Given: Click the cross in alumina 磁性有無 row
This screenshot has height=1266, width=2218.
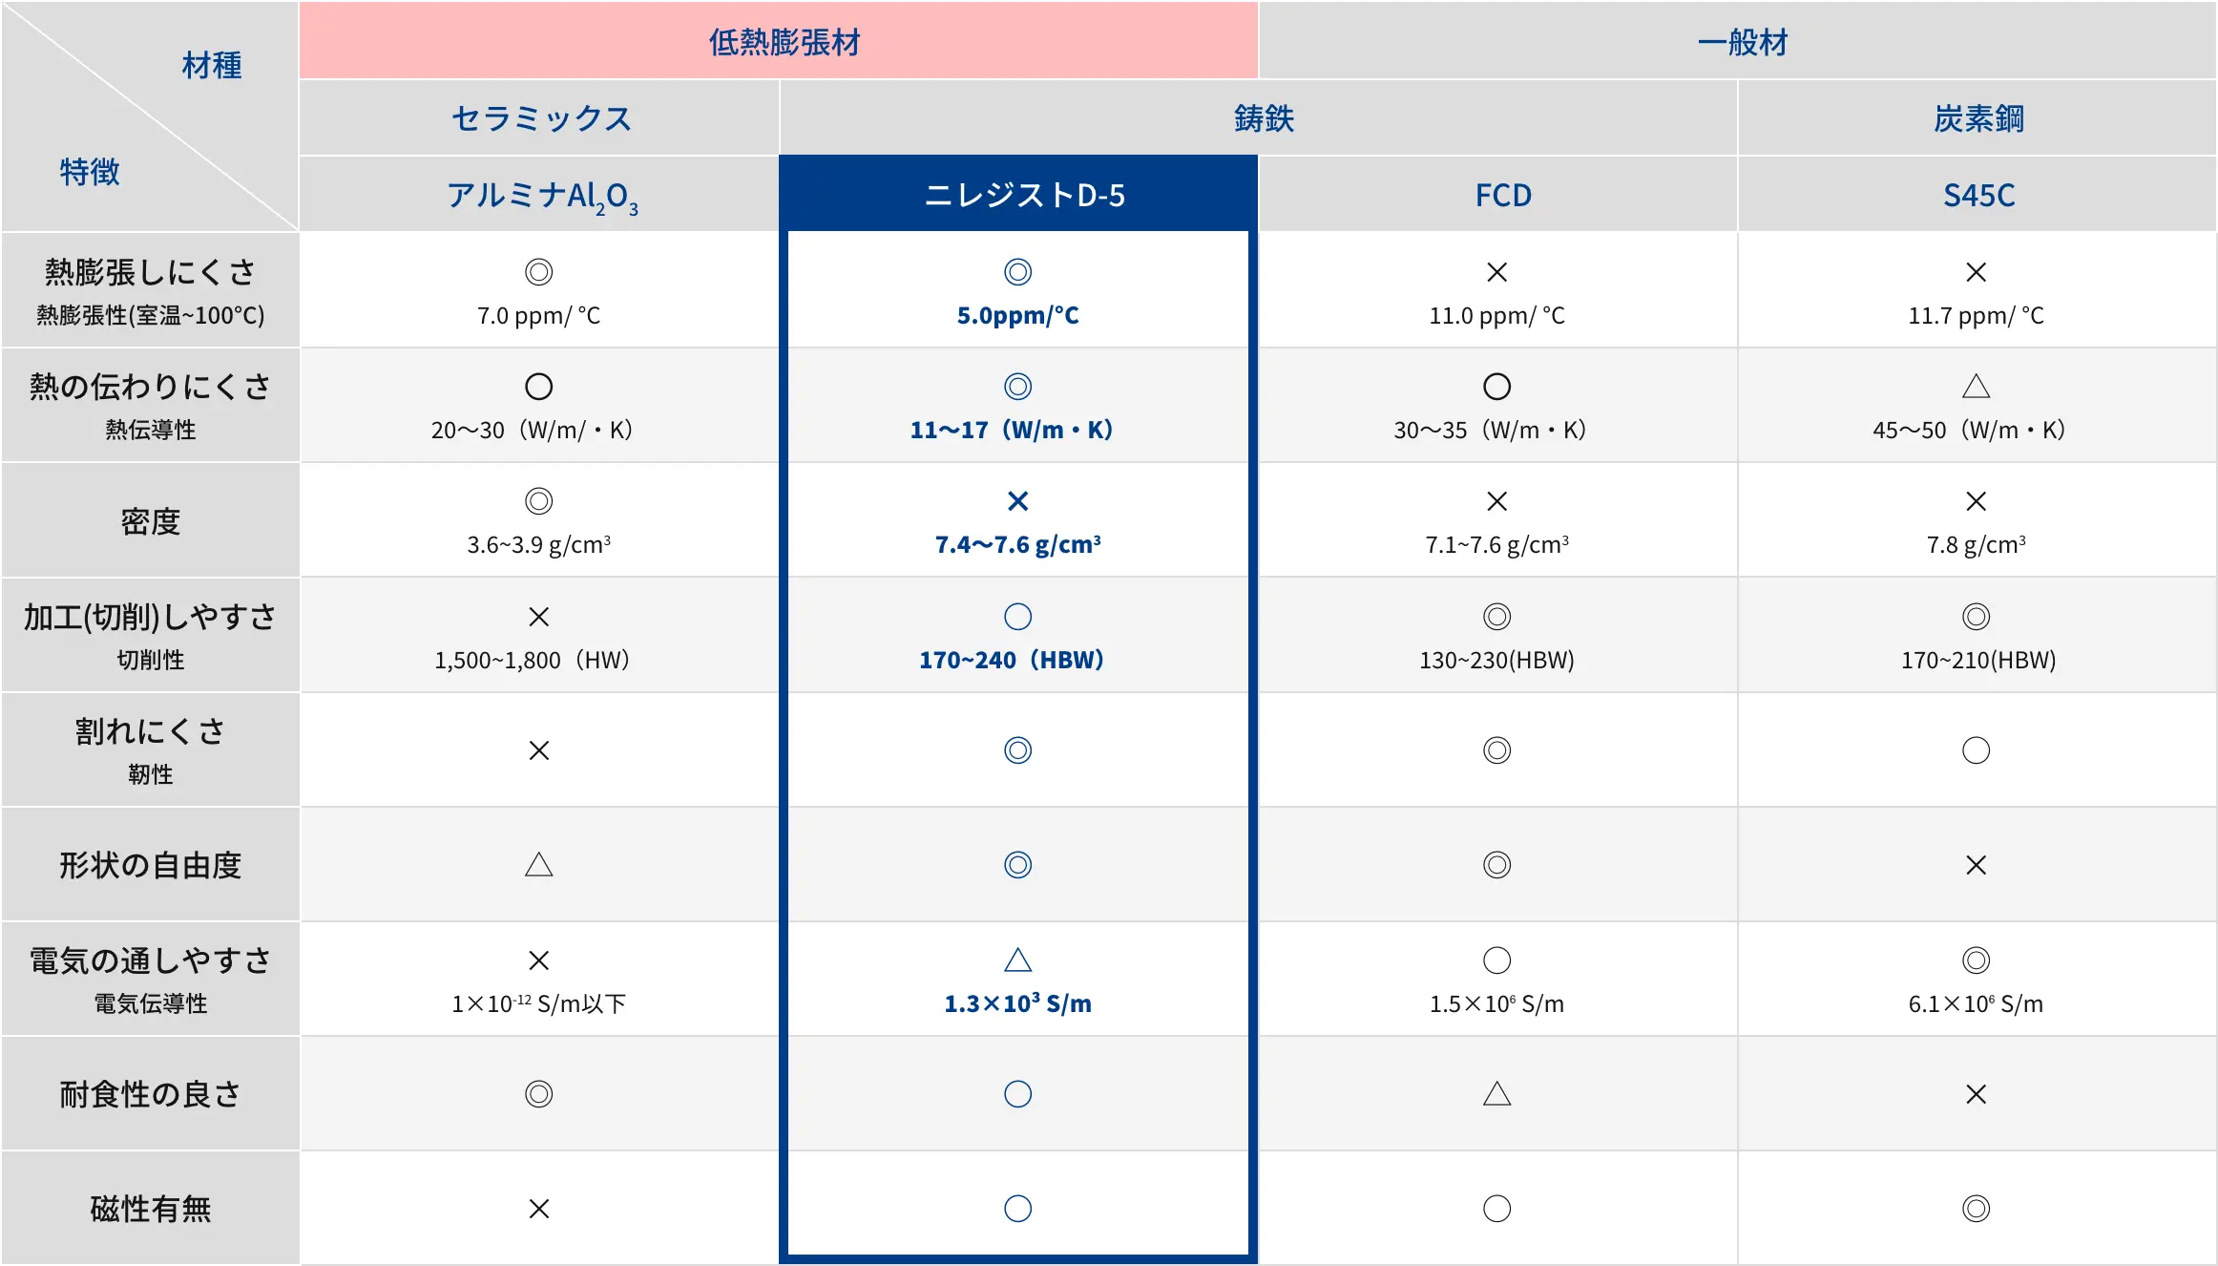Looking at the screenshot, I should pyautogui.click(x=538, y=1209).
